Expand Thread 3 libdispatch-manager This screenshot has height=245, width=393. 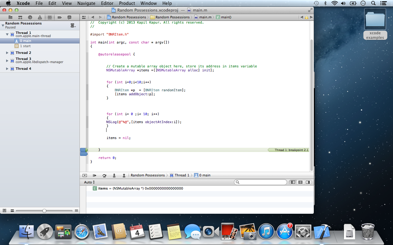pyautogui.click(x=7, y=61)
